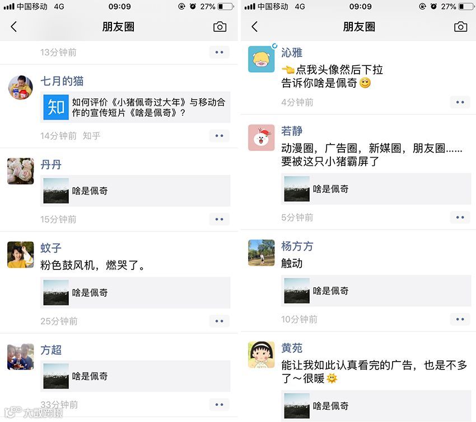Expand comment menu on 蚊子's 25分钟前 post
Image resolution: width=476 pixels, height=422 pixels.
click(219, 321)
